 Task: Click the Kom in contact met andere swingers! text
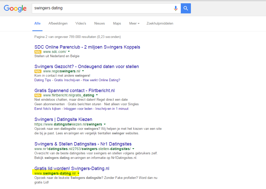(62, 76)
